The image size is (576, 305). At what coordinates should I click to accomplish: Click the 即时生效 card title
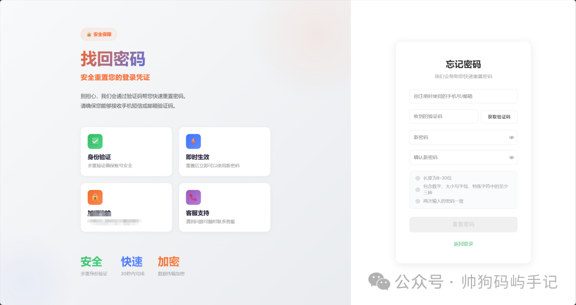(x=198, y=157)
